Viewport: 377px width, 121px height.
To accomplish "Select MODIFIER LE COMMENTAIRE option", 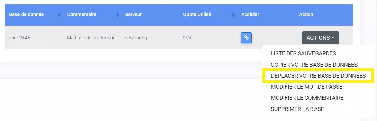I will [x=307, y=98].
